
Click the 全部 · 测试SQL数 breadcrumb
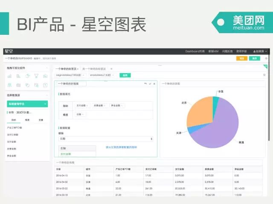point(20,112)
